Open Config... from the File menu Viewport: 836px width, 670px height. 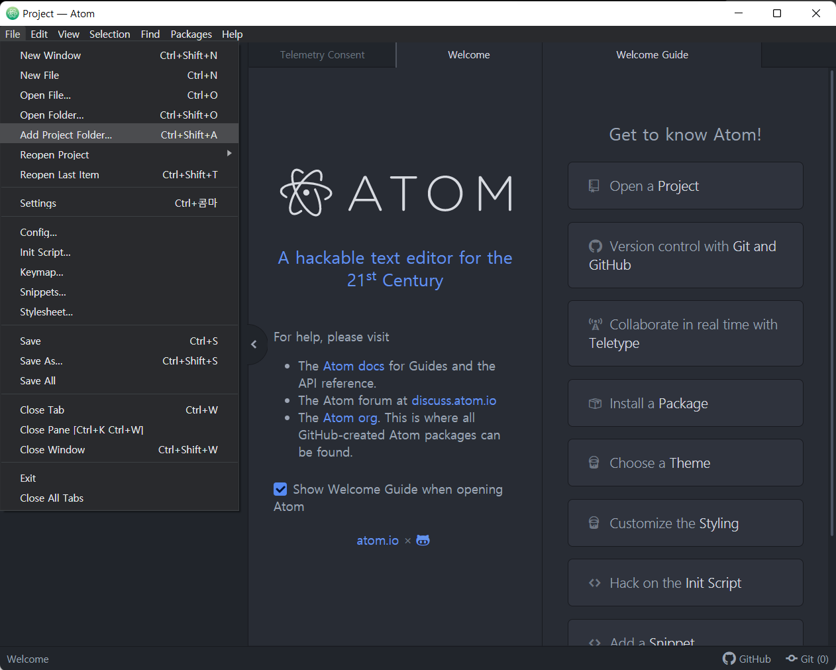click(119, 233)
